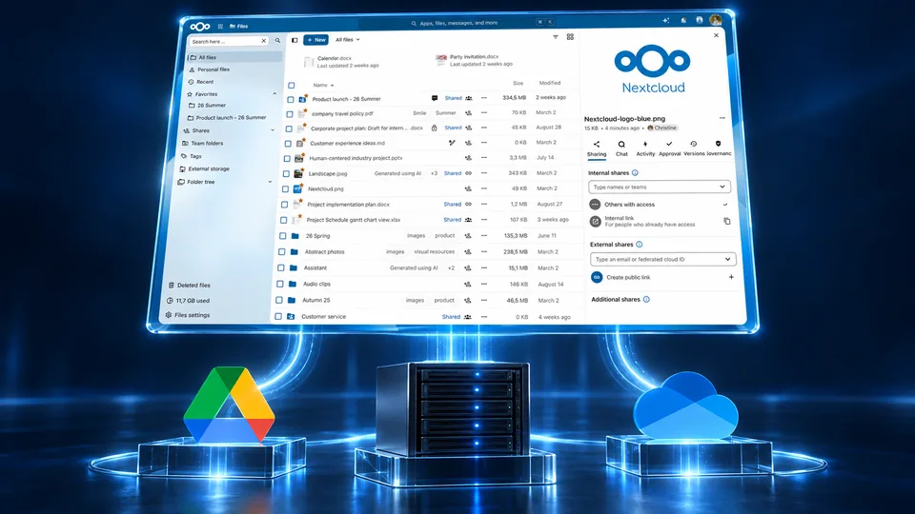Viewport: 915px width, 514px height.
Task: Collapse the Favorites section chevron
Action: (274, 94)
